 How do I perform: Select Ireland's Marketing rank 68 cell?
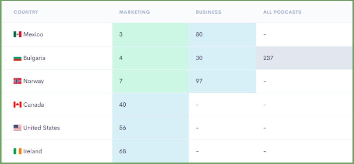coord(151,151)
